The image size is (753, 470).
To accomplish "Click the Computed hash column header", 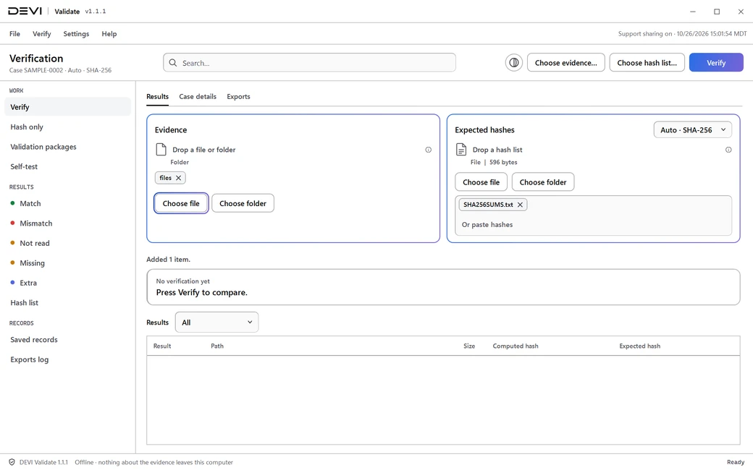I will (516, 346).
